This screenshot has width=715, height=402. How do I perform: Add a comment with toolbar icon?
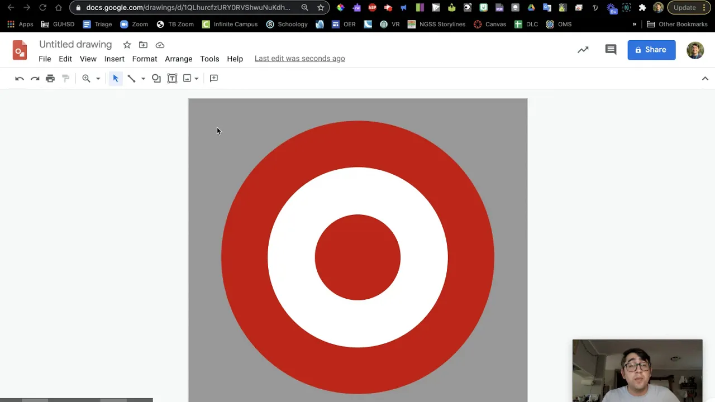(x=214, y=78)
